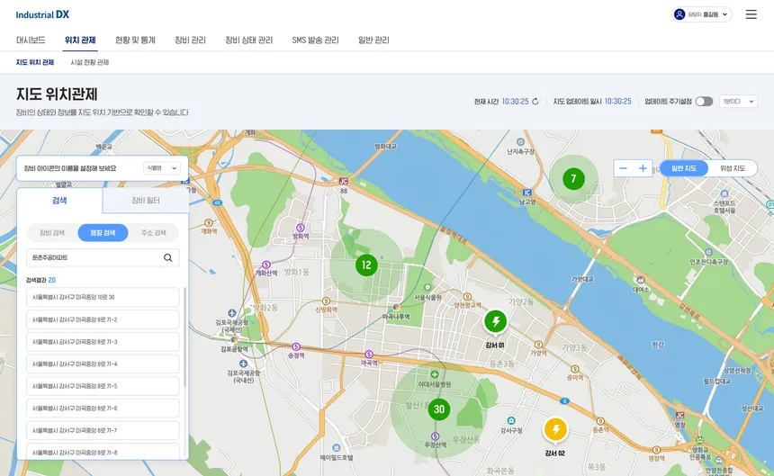Open the 장비 상태 관리 menu

248,40
